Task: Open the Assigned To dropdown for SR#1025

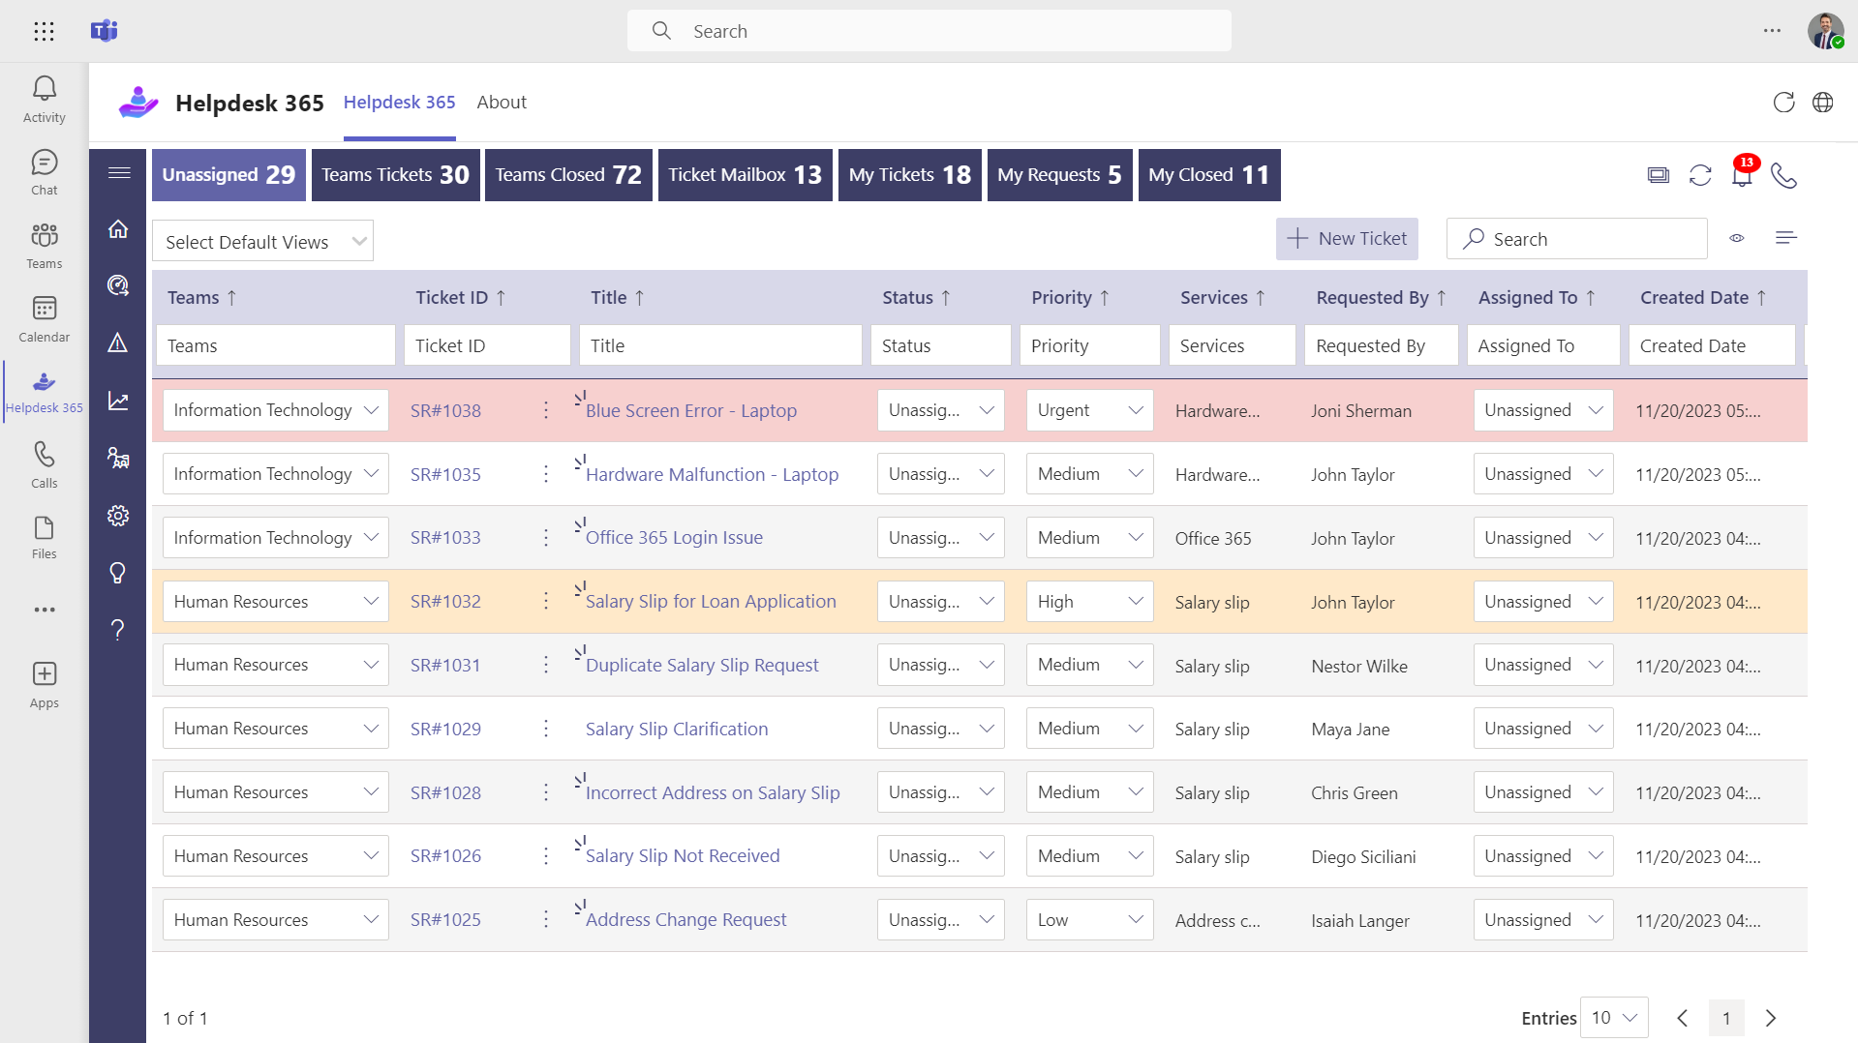Action: point(1543,920)
